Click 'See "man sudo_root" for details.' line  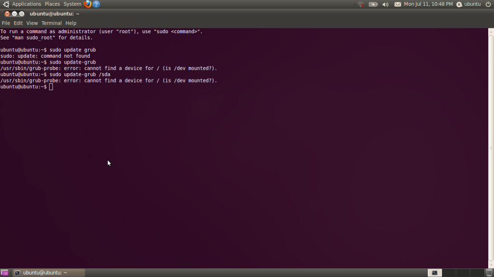46,38
